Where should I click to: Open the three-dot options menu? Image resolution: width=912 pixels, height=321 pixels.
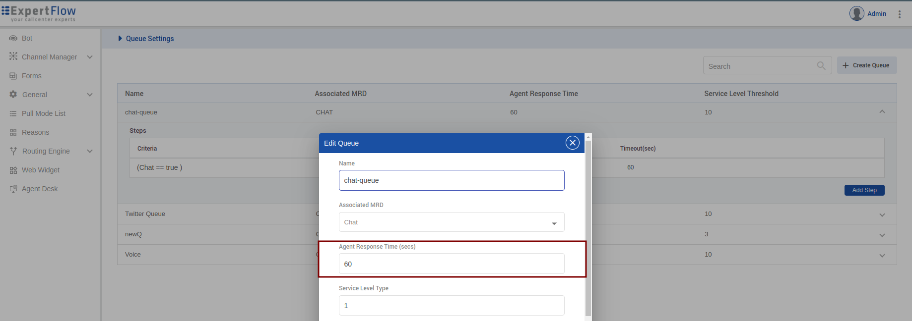(899, 14)
